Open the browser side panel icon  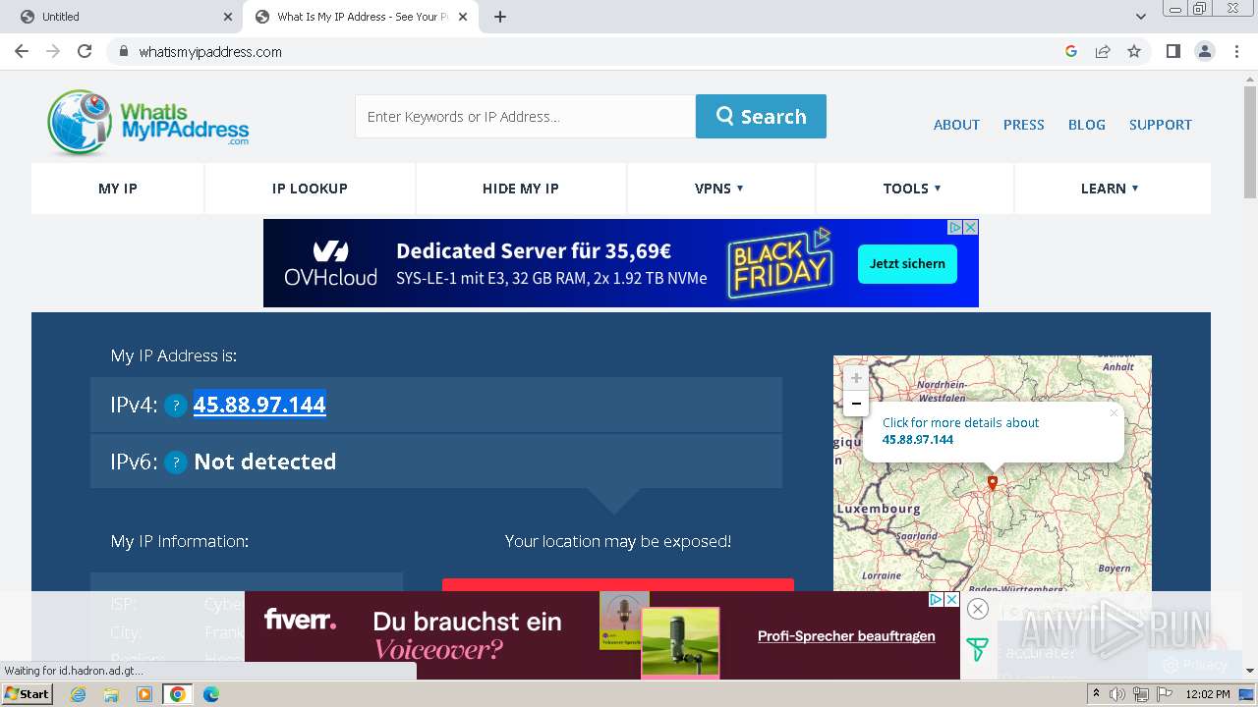click(x=1172, y=51)
